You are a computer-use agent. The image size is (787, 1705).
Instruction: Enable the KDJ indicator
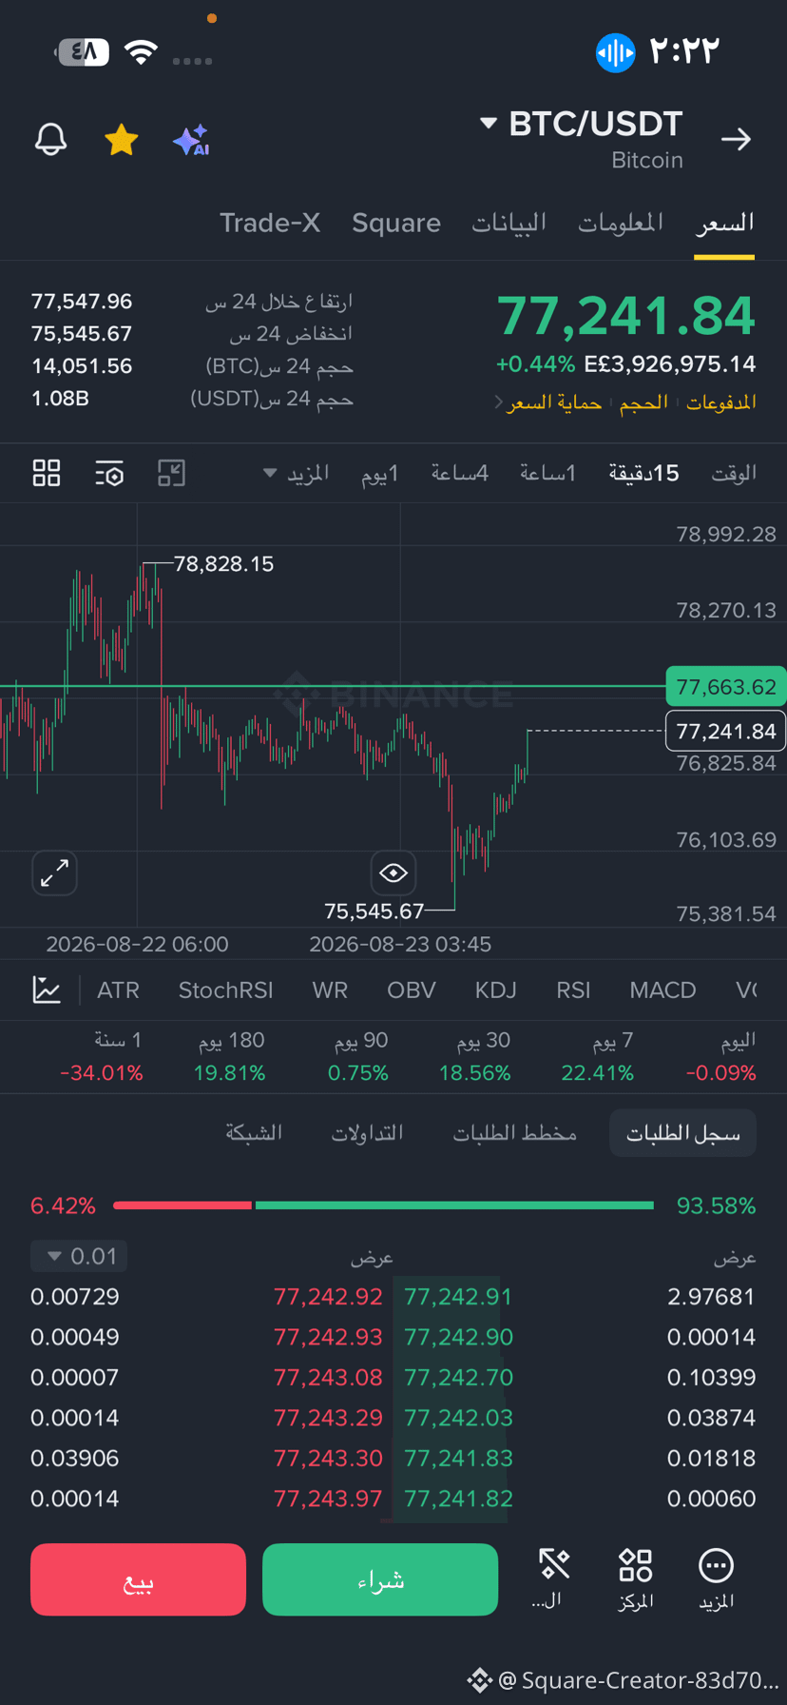(496, 990)
